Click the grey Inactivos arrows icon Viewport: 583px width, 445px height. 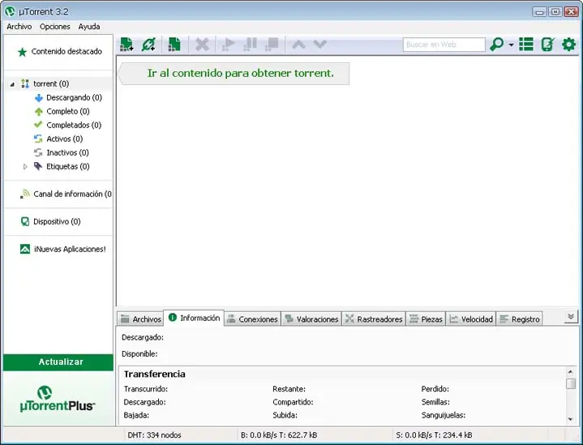(38, 152)
